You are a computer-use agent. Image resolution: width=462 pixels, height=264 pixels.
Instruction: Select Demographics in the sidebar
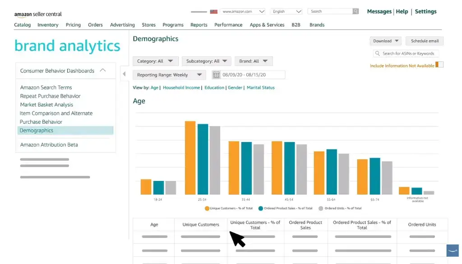(x=65, y=130)
